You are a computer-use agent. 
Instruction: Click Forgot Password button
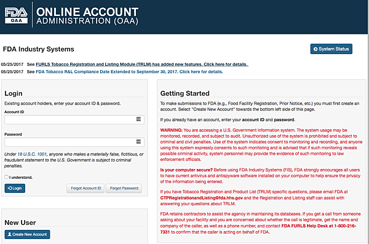pyautogui.click(x=124, y=188)
